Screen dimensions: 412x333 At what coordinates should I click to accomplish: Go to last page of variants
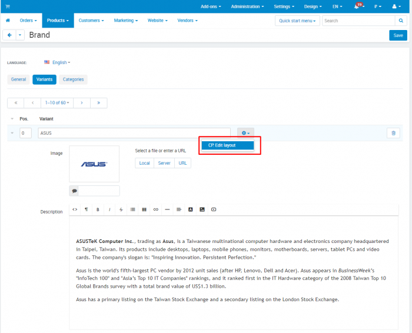tap(98, 103)
